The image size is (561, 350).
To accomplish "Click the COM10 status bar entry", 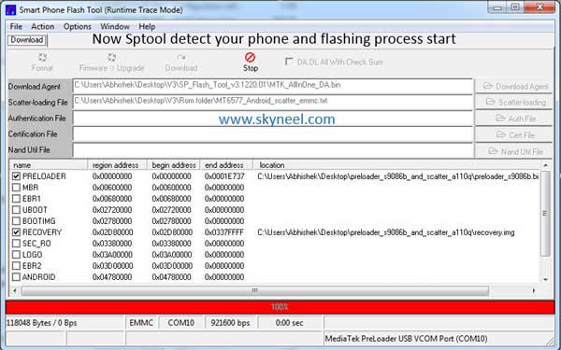I will click(181, 323).
